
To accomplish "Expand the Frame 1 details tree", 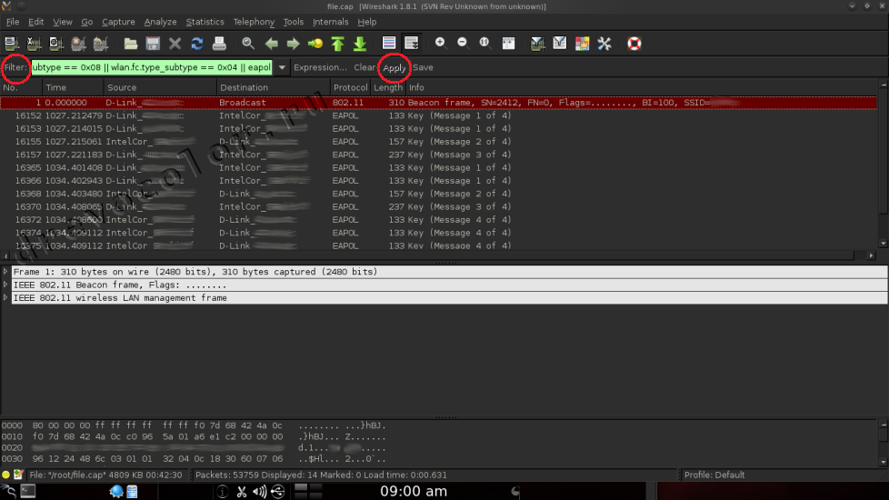I will 5,272.
